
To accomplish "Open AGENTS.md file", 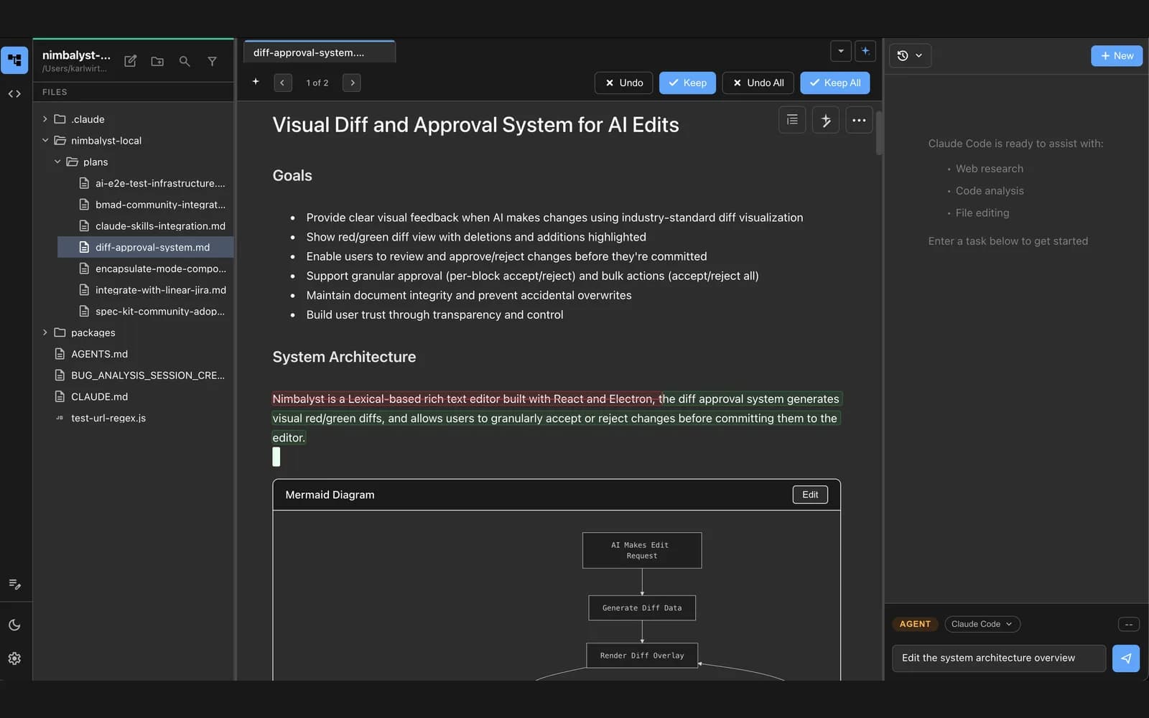I will point(134,354).
